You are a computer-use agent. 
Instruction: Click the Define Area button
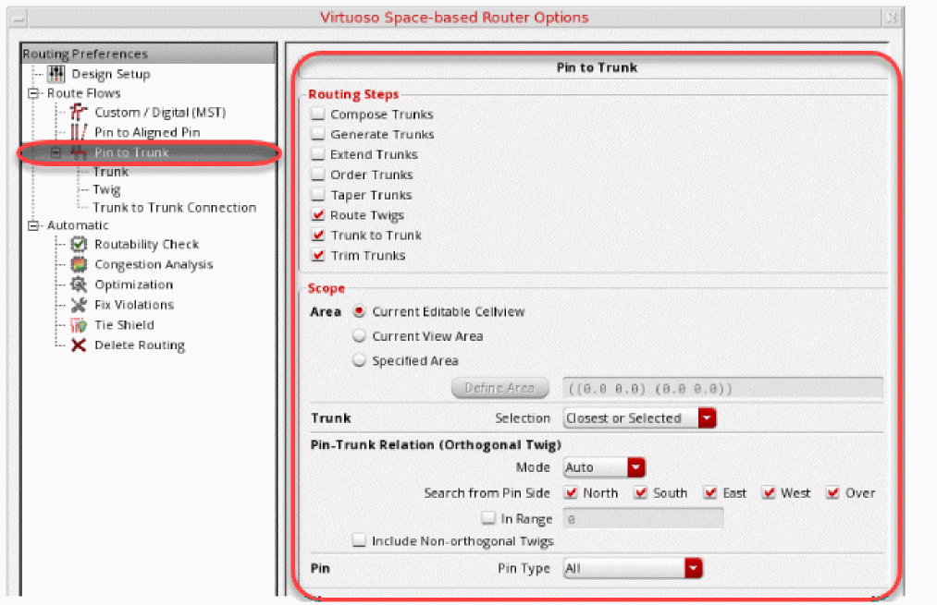(499, 388)
